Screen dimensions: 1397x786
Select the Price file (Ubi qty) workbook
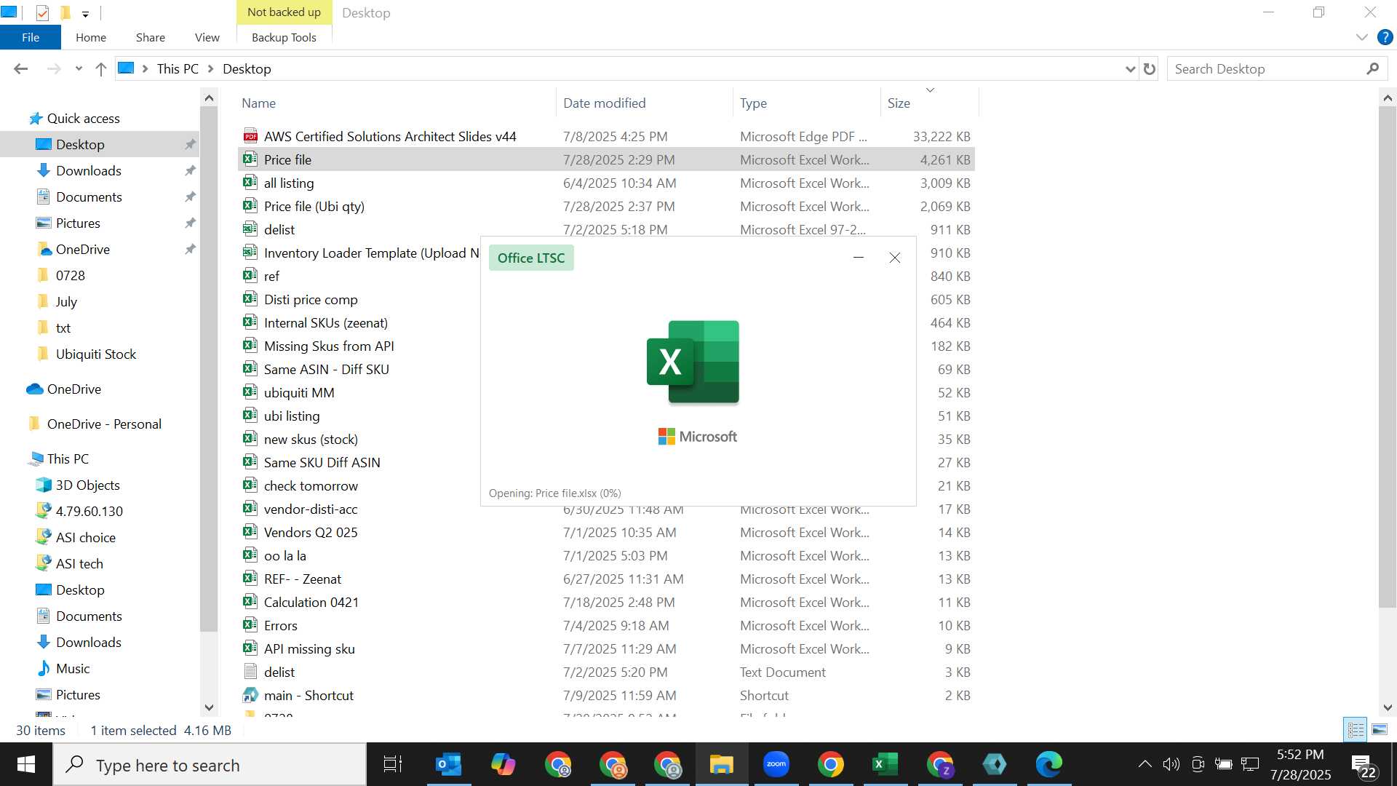[314, 206]
